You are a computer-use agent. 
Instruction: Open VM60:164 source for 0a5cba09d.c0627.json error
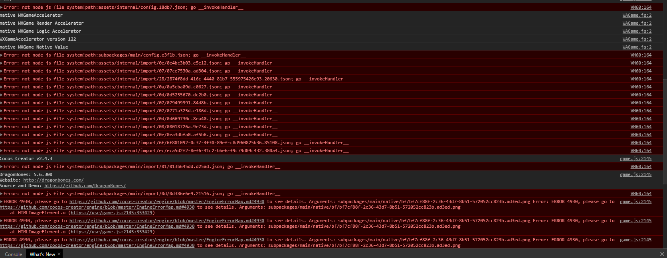(x=641, y=87)
